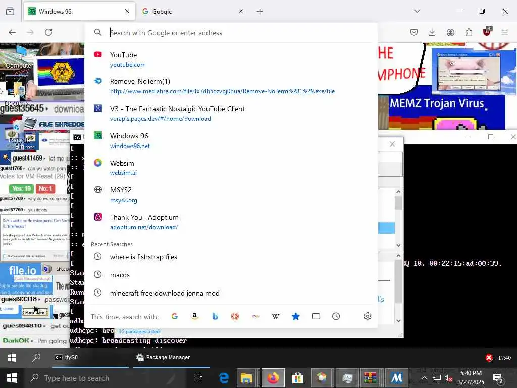Search this time with Wikipedia

coord(276,316)
